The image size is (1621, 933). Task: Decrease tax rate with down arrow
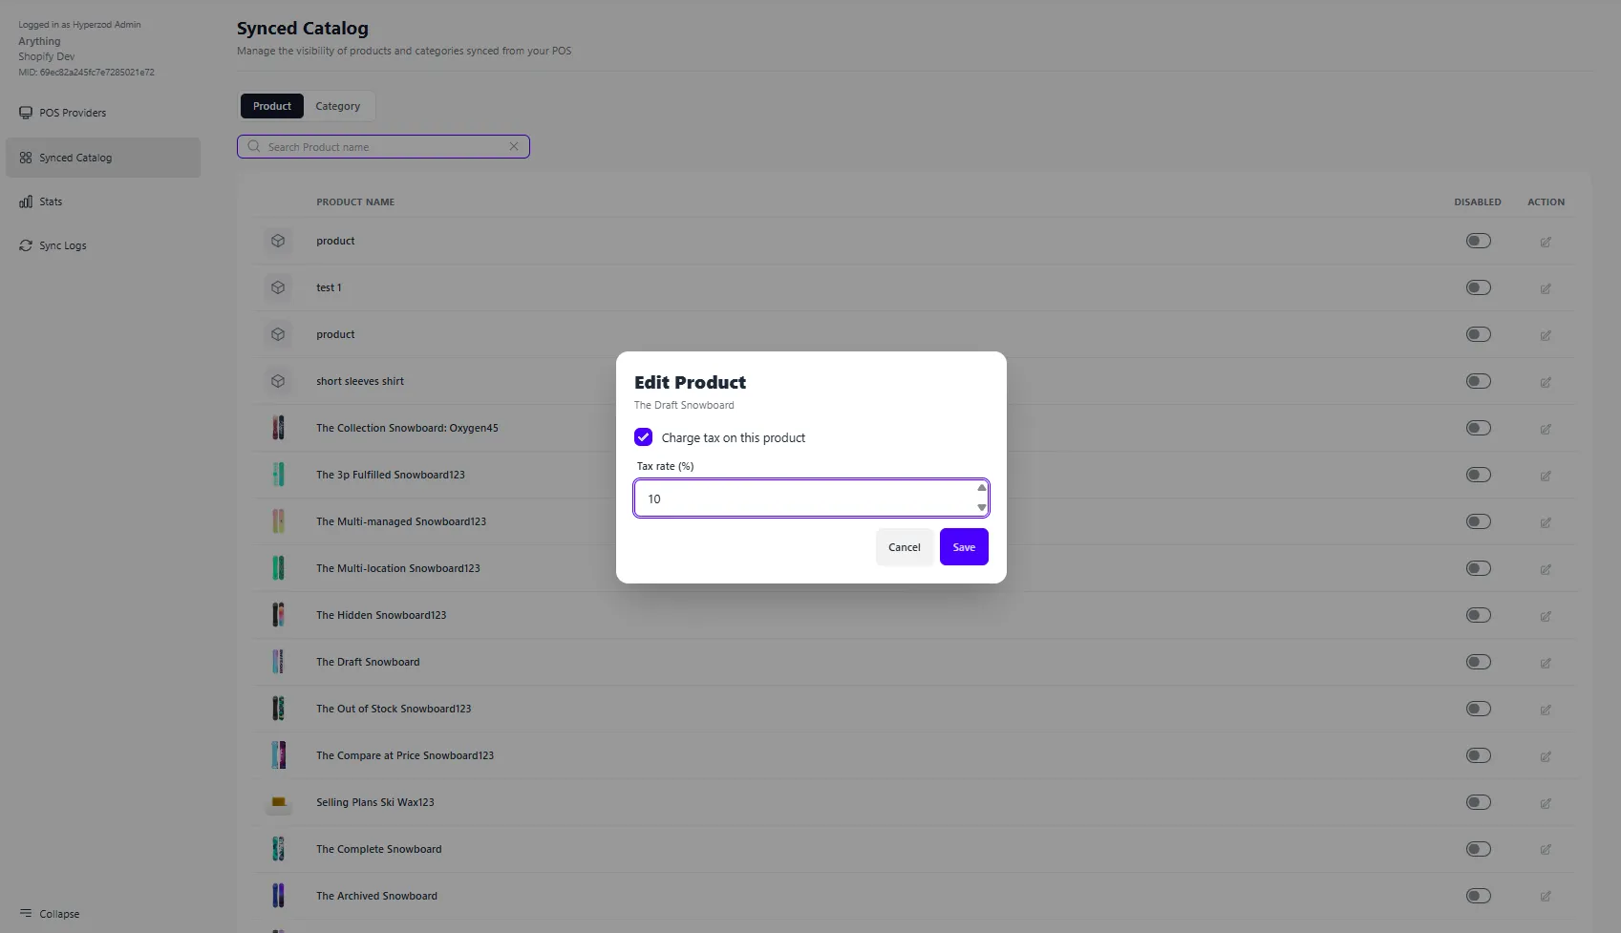click(981, 508)
